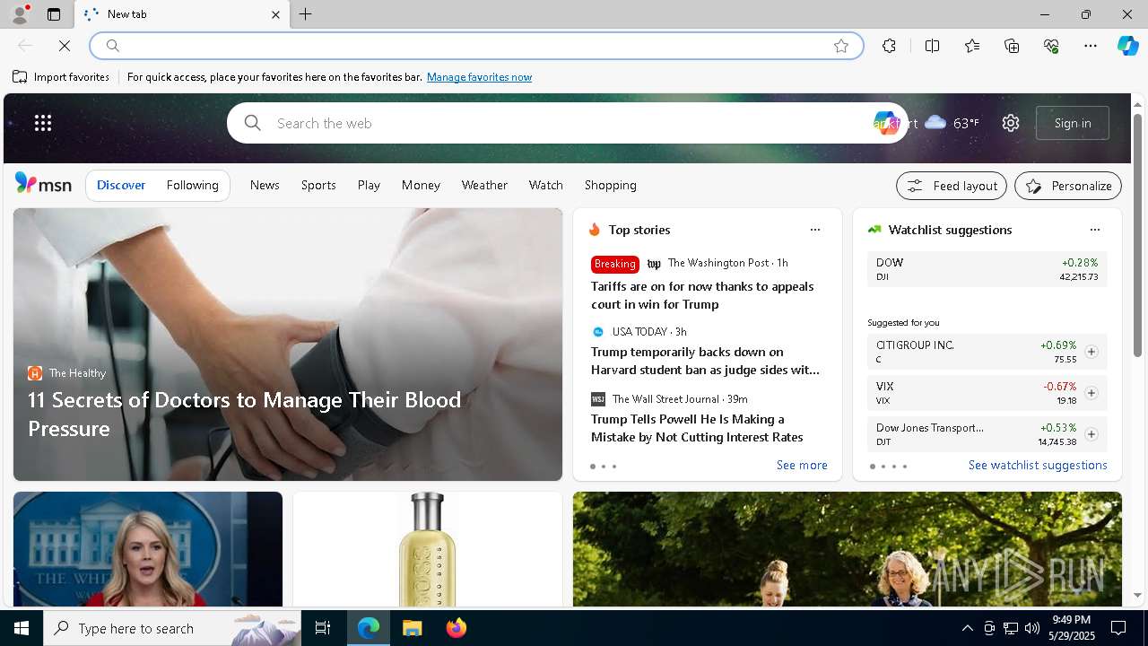The width and height of the screenshot is (1148, 646).
Task: Open Split screen icon
Action: click(932, 46)
